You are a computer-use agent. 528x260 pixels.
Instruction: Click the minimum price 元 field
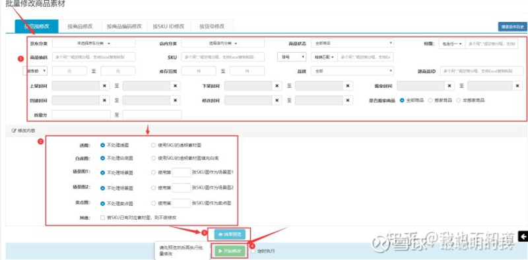(x=69, y=71)
